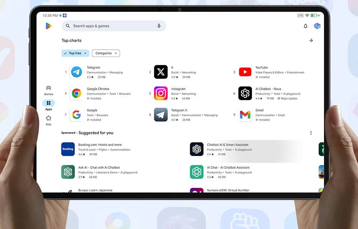Open the Gmail app icon
The image size is (358, 229).
(245, 114)
